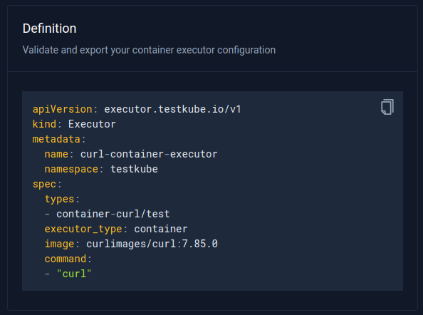Select the "curl" command value
This screenshot has height=315, width=423.
coord(74,274)
